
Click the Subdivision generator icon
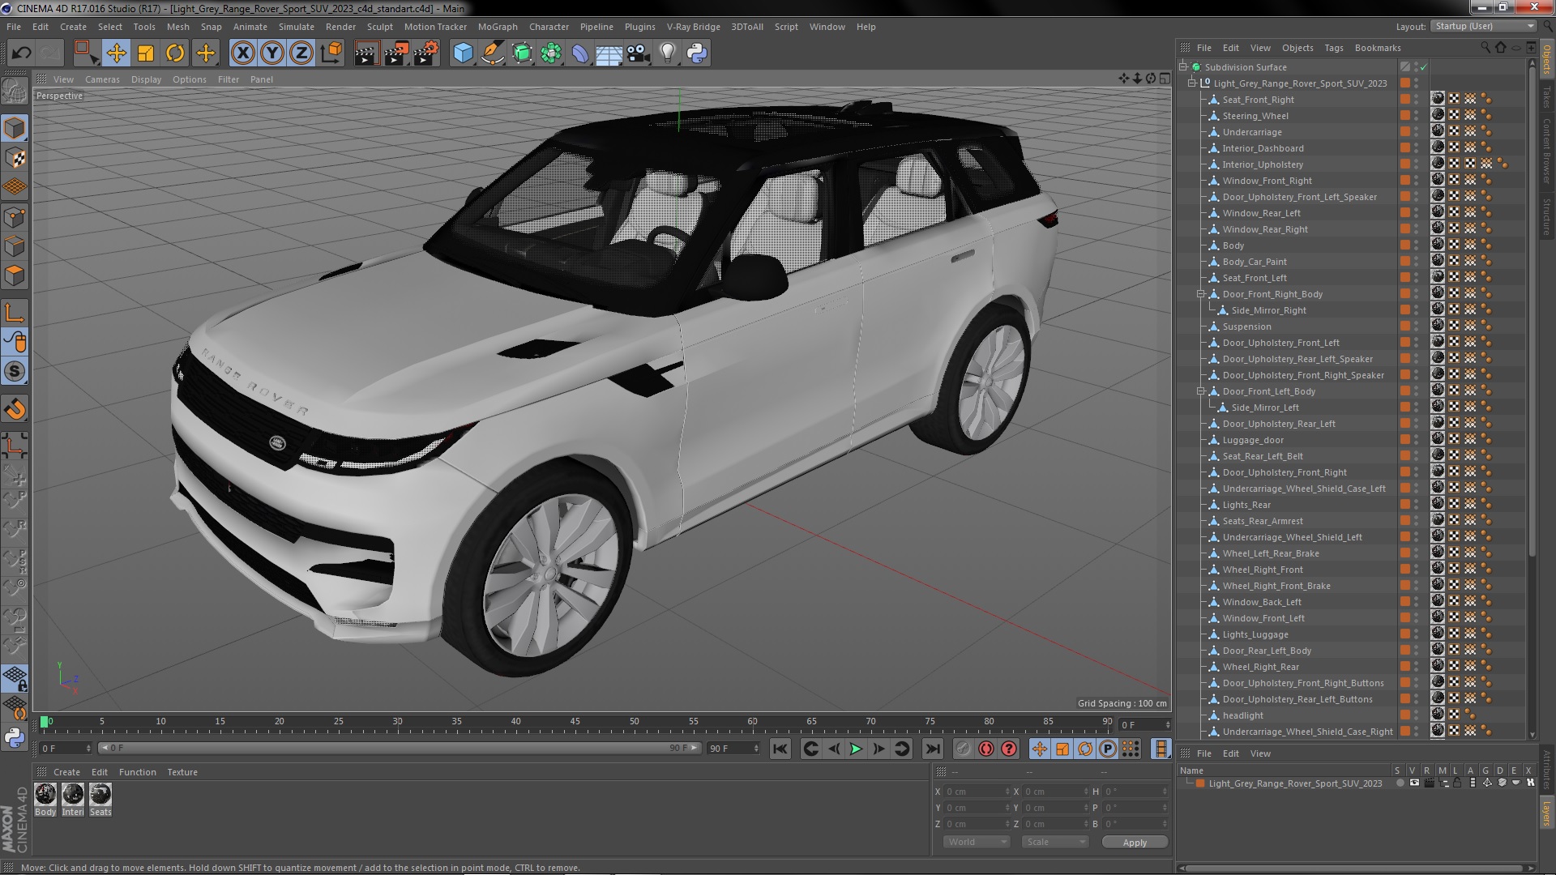tap(522, 53)
